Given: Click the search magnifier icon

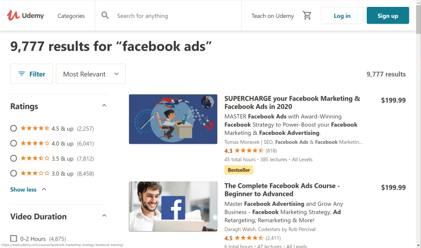Looking at the screenshot, I should (x=105, y=16).
